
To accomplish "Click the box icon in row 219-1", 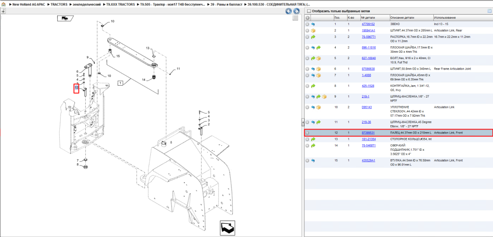I will 324,97.
